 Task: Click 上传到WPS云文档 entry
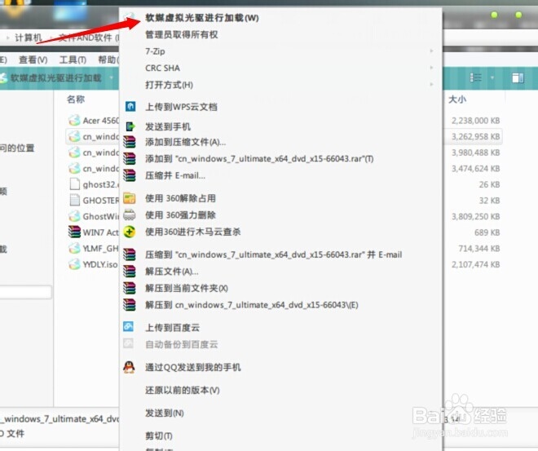[181, 107]
